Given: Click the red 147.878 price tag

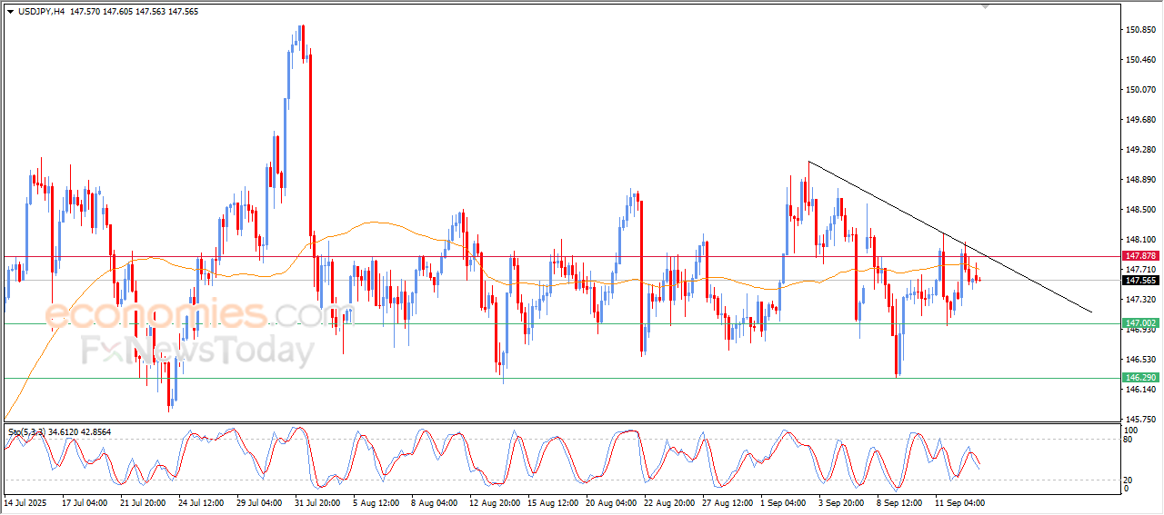Looking at the screenshot, I should [x=1140, y=256].
